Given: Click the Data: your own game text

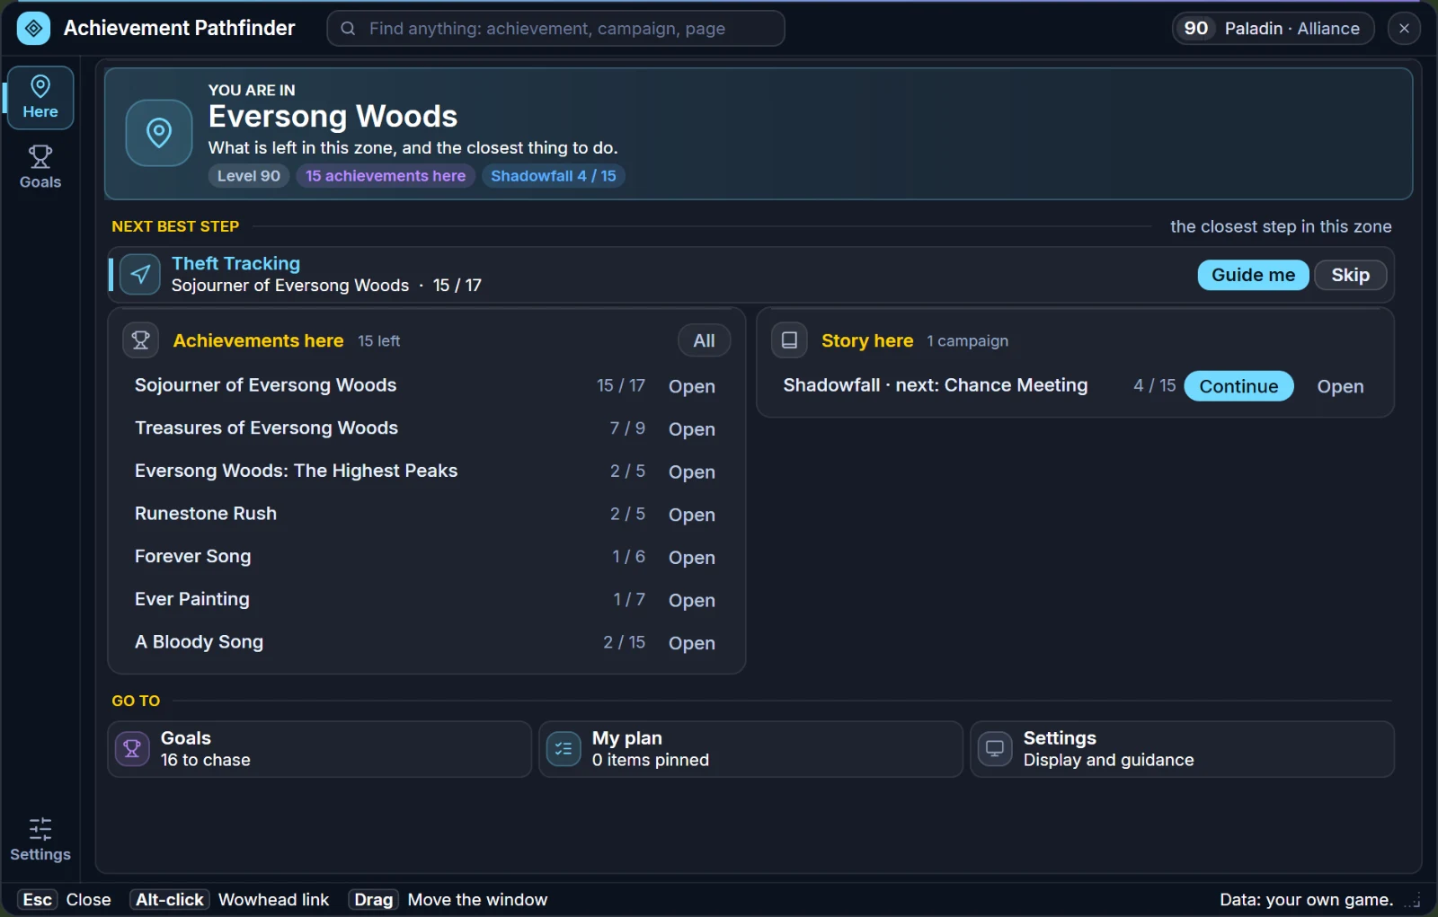Looking at the screenshot, I should coord(1306,900).
